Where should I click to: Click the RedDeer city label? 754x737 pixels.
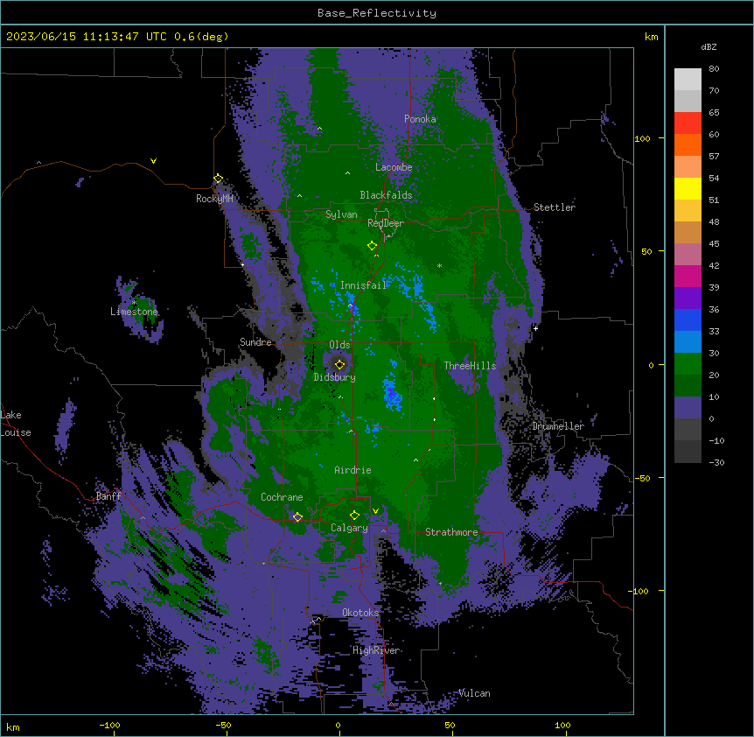(386, 223)
